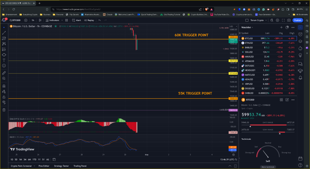The height and width of the screenshot is (169, 310).
Task: Open the Fibonacci retracement tool group
Action: point(4,38)
